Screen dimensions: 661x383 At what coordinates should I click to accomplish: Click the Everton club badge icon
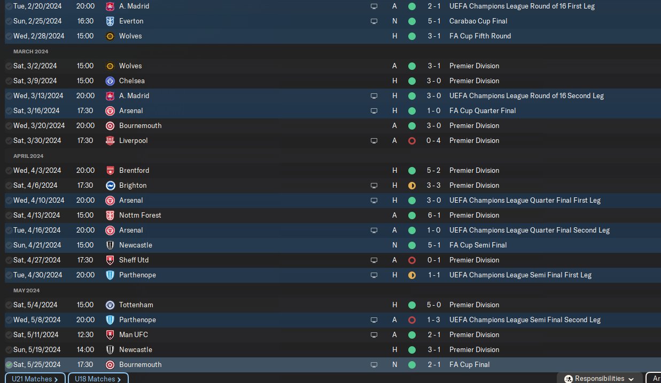(110, 21)
